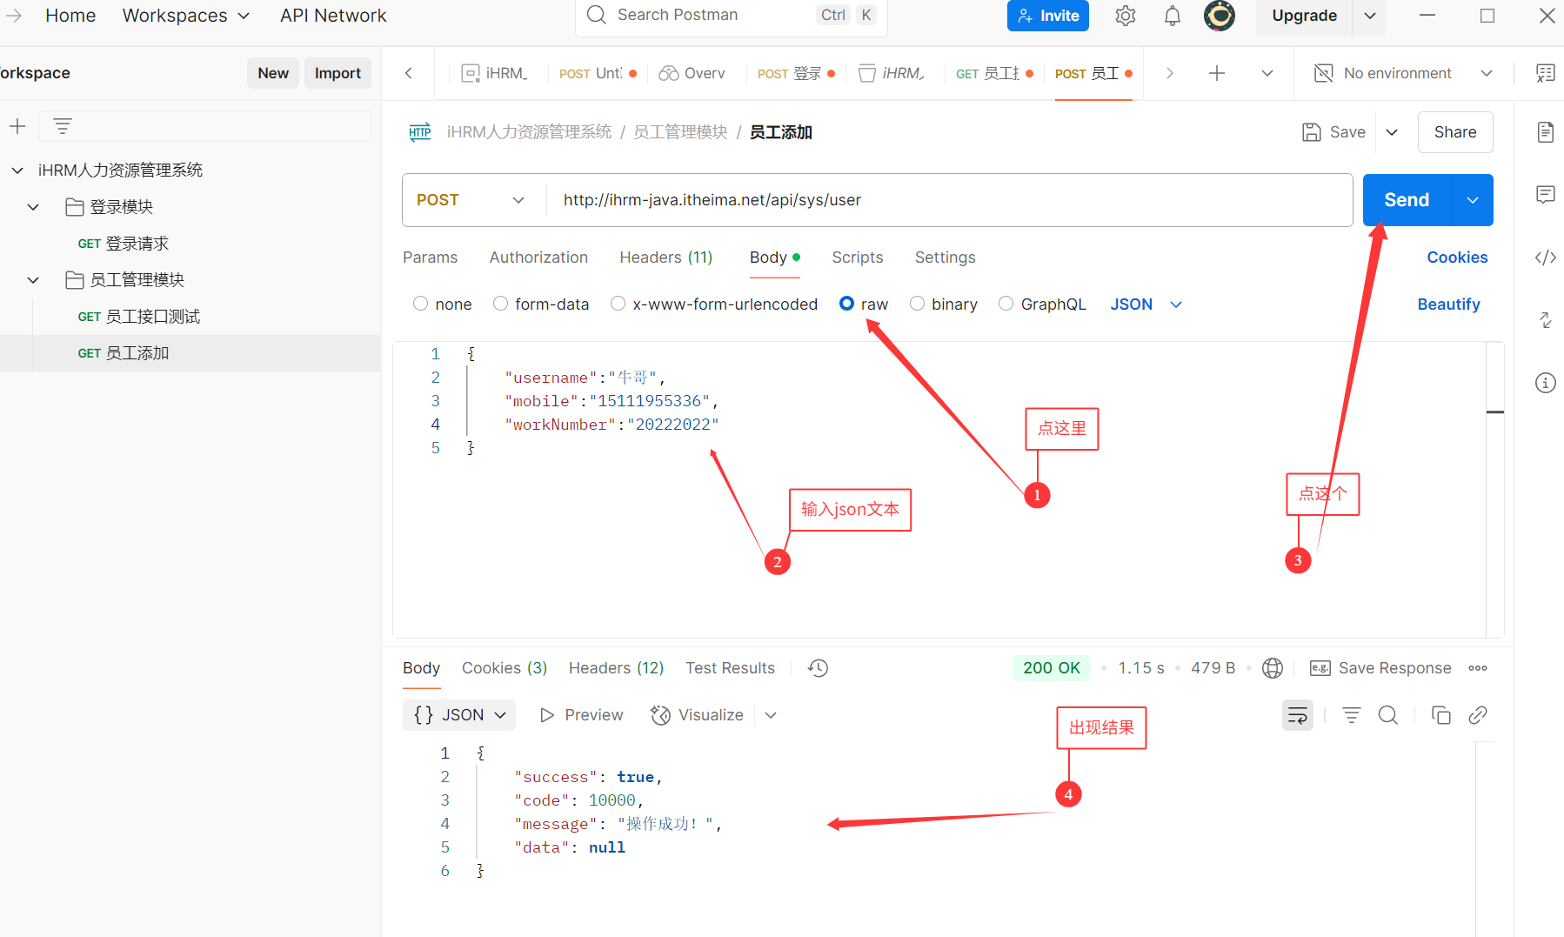
Task: Open the sidebar filter icon
Action: tap(63, 126)
